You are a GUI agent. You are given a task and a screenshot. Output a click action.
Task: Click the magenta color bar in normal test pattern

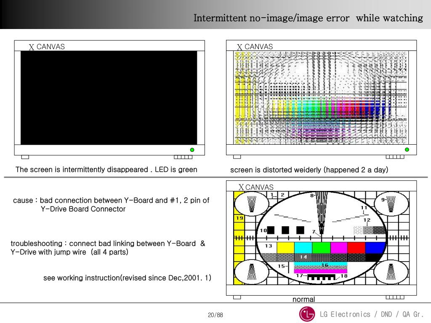(x=339, y=247)
